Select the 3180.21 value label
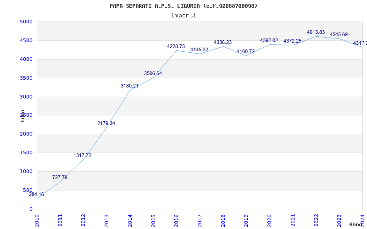The image size is (367, 229). pos(129,86)
